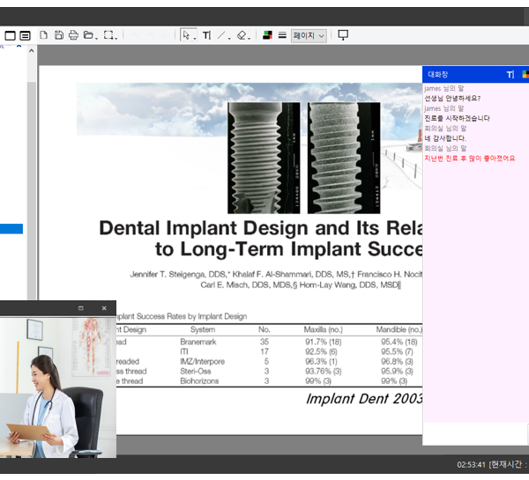Screen dimensions: 529x480
Task: Expand the open-folder dropdown arrow
Action: coord(96,38)
